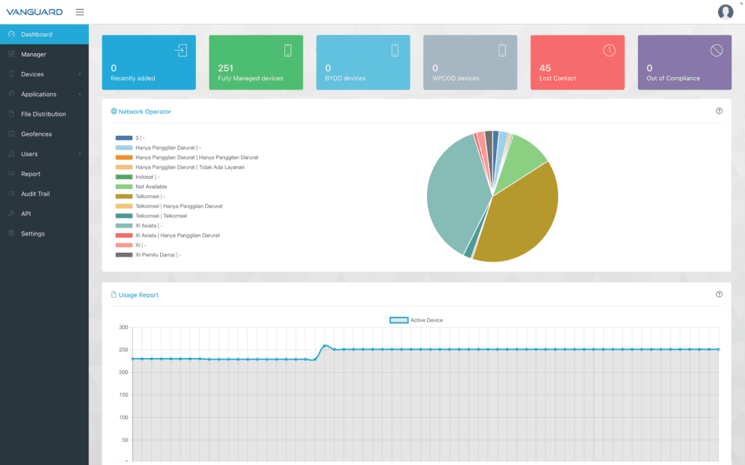This screenshot has height=465, width=745.
Task: Expand the Users submenu arrow
Action: pyautogui.click(x=80, y=154)
